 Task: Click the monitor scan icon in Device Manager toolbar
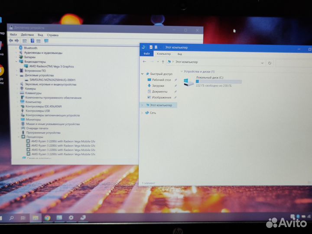46,41
